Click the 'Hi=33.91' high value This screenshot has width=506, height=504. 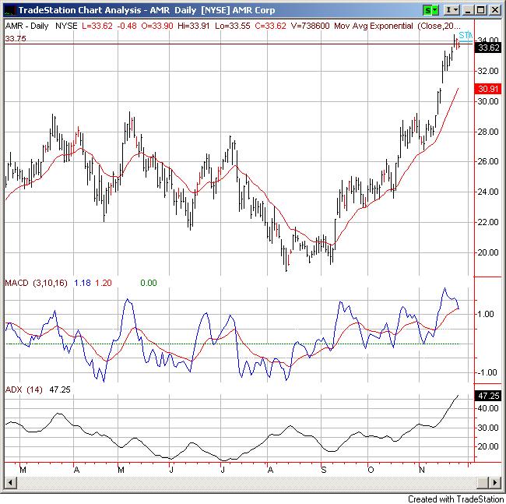tap(193, 26)
